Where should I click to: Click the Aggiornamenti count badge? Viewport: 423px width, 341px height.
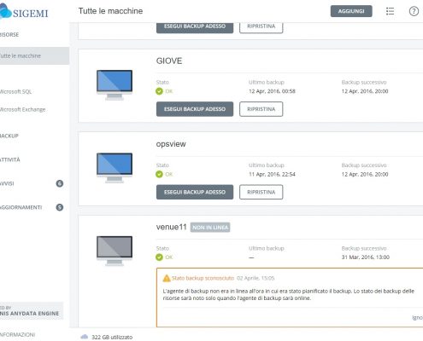[x=60, y=207]
